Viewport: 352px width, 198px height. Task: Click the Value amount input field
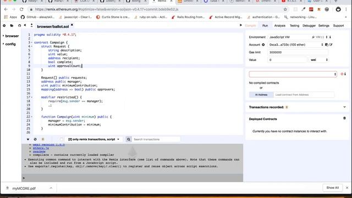click(287, 60)
